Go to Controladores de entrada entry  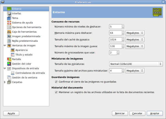tap(30, 73)
